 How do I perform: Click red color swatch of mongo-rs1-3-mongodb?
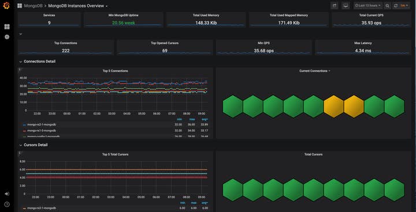[25, 131]
